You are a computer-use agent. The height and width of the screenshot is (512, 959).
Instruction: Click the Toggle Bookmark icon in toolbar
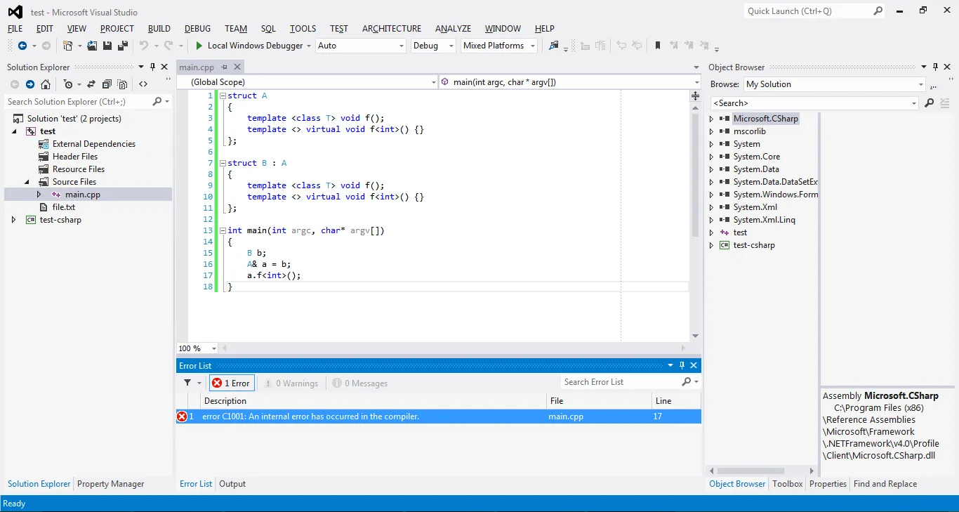658,46
